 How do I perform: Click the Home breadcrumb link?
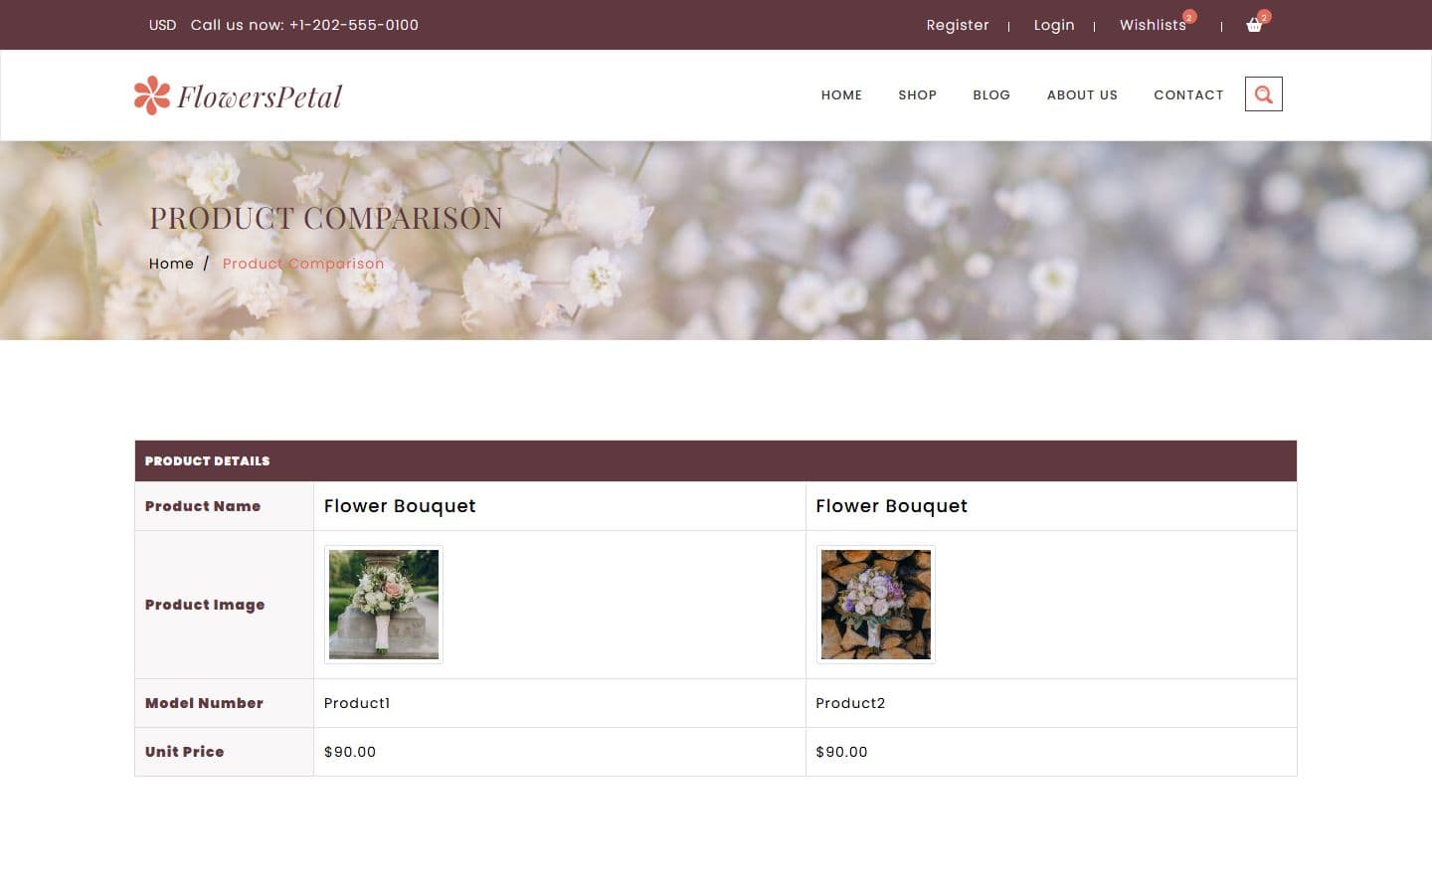click(x=171, y=264)
